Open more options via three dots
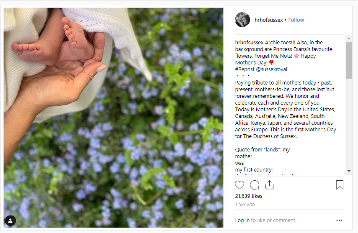358x233 pixels. coord(339,220)
